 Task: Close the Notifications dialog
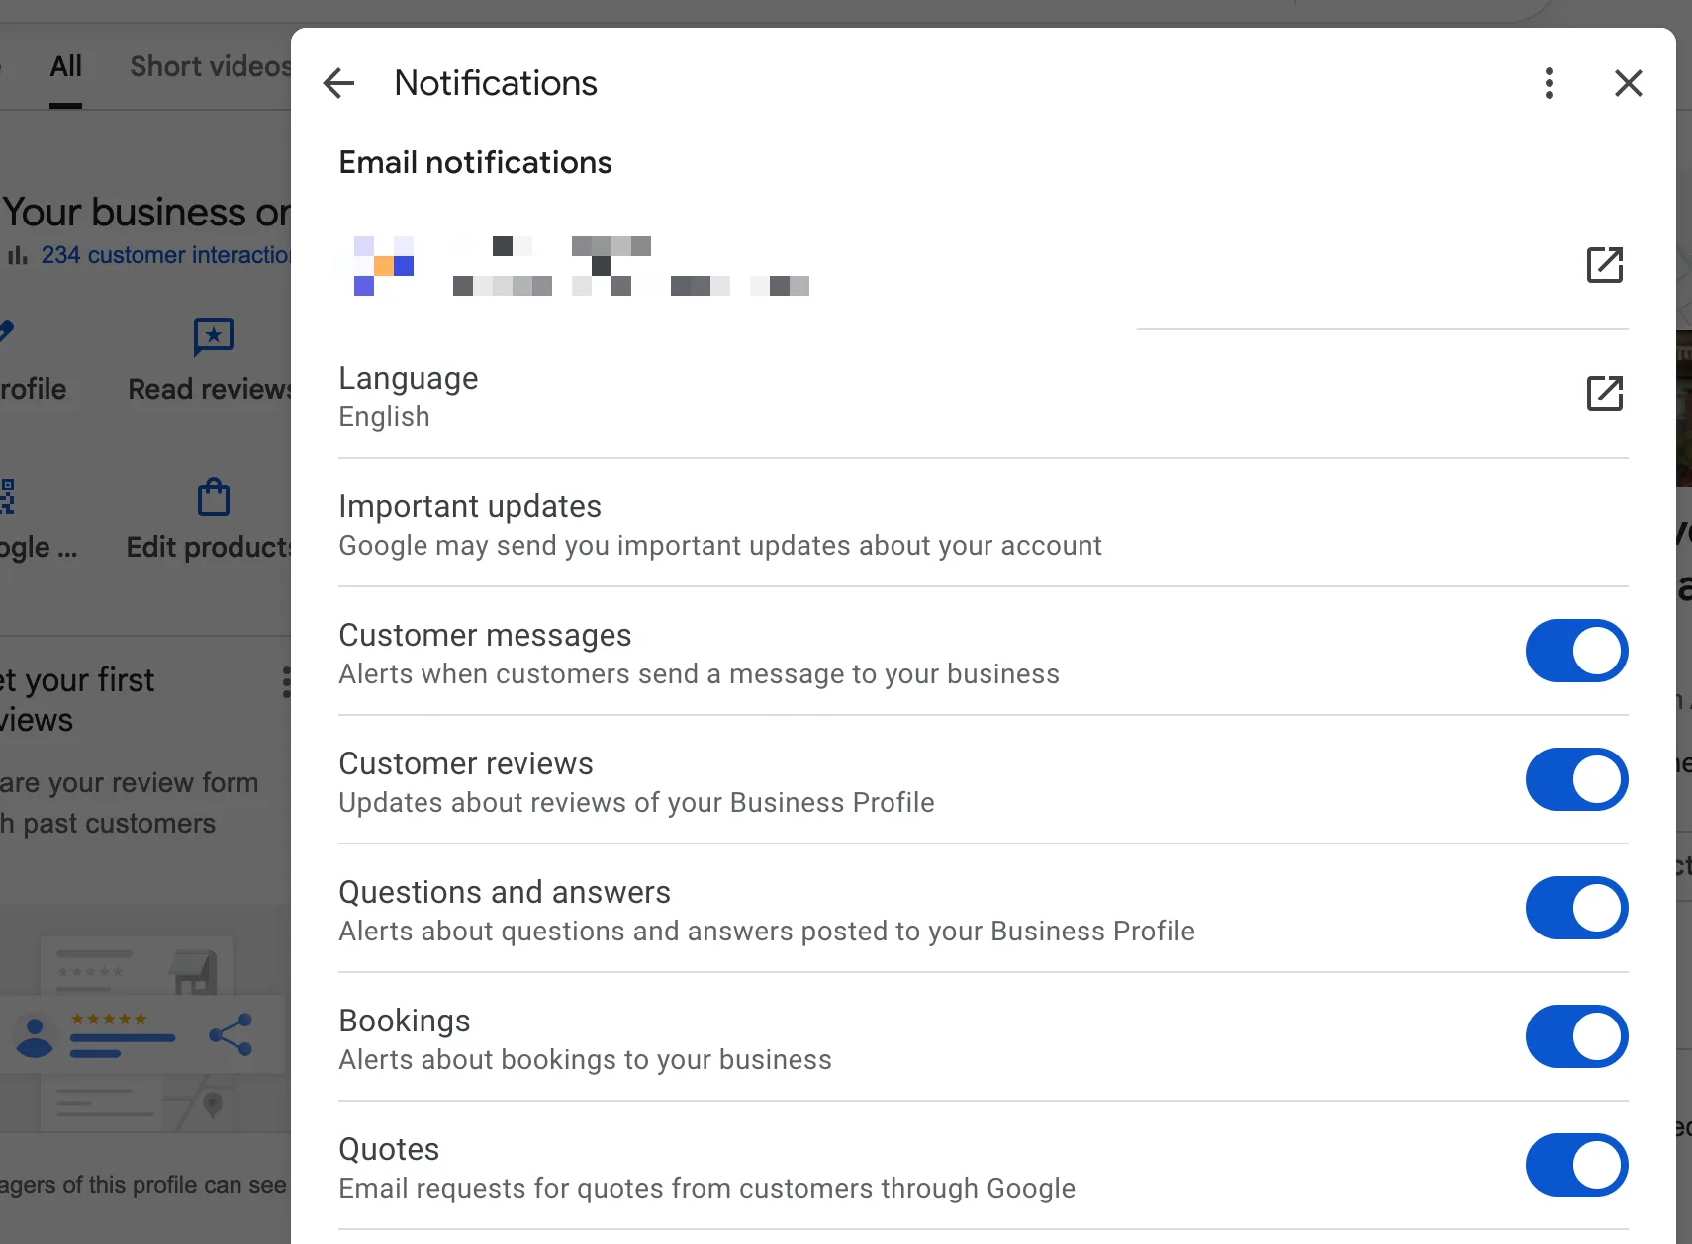pos(1628,83)
